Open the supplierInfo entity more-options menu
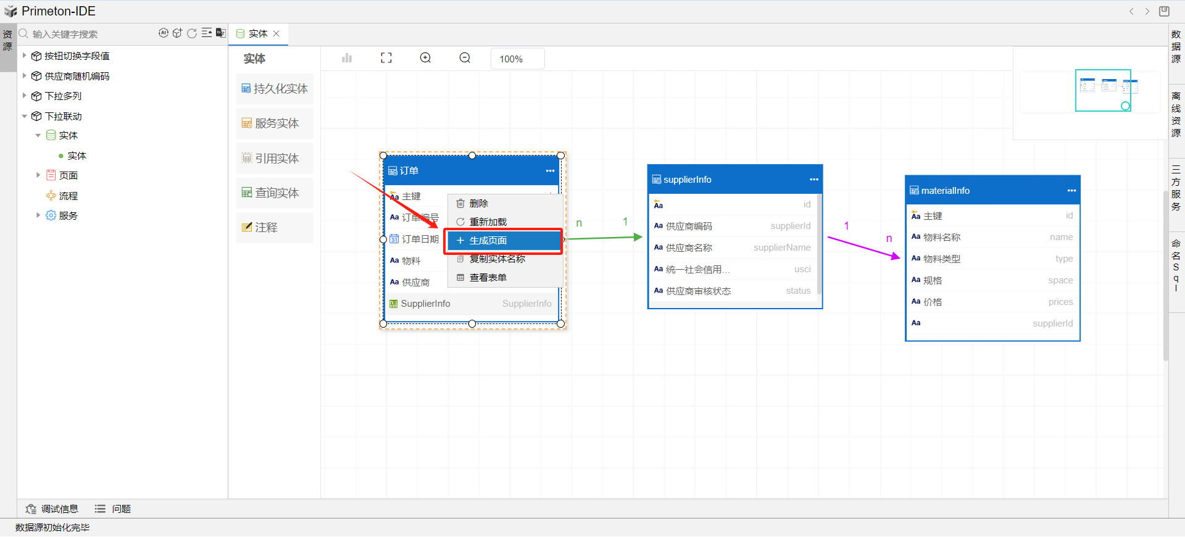The height and width of the screenshot is (537, 1185). point(813,180)
